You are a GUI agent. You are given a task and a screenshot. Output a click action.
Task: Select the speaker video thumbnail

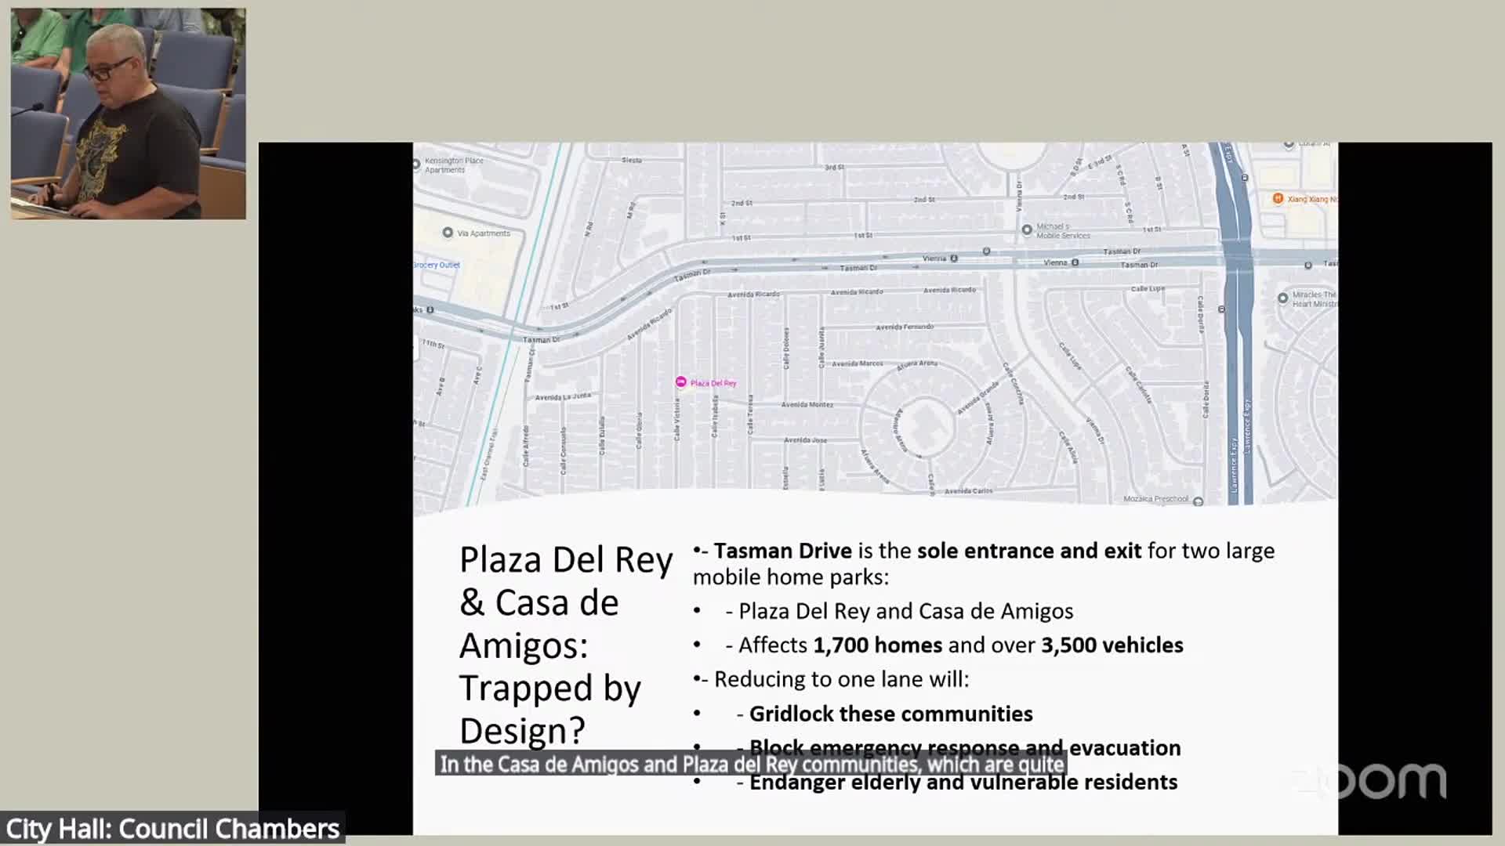[129, 114]
